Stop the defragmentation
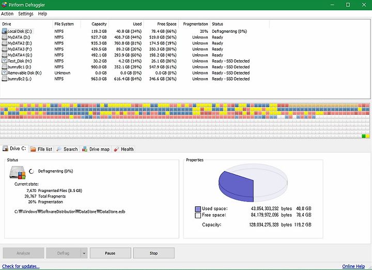The height and width of the screenshot is (270, 372). [154, 253]
